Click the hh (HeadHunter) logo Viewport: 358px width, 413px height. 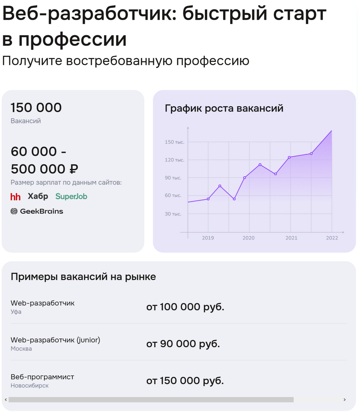pos(15,197)
